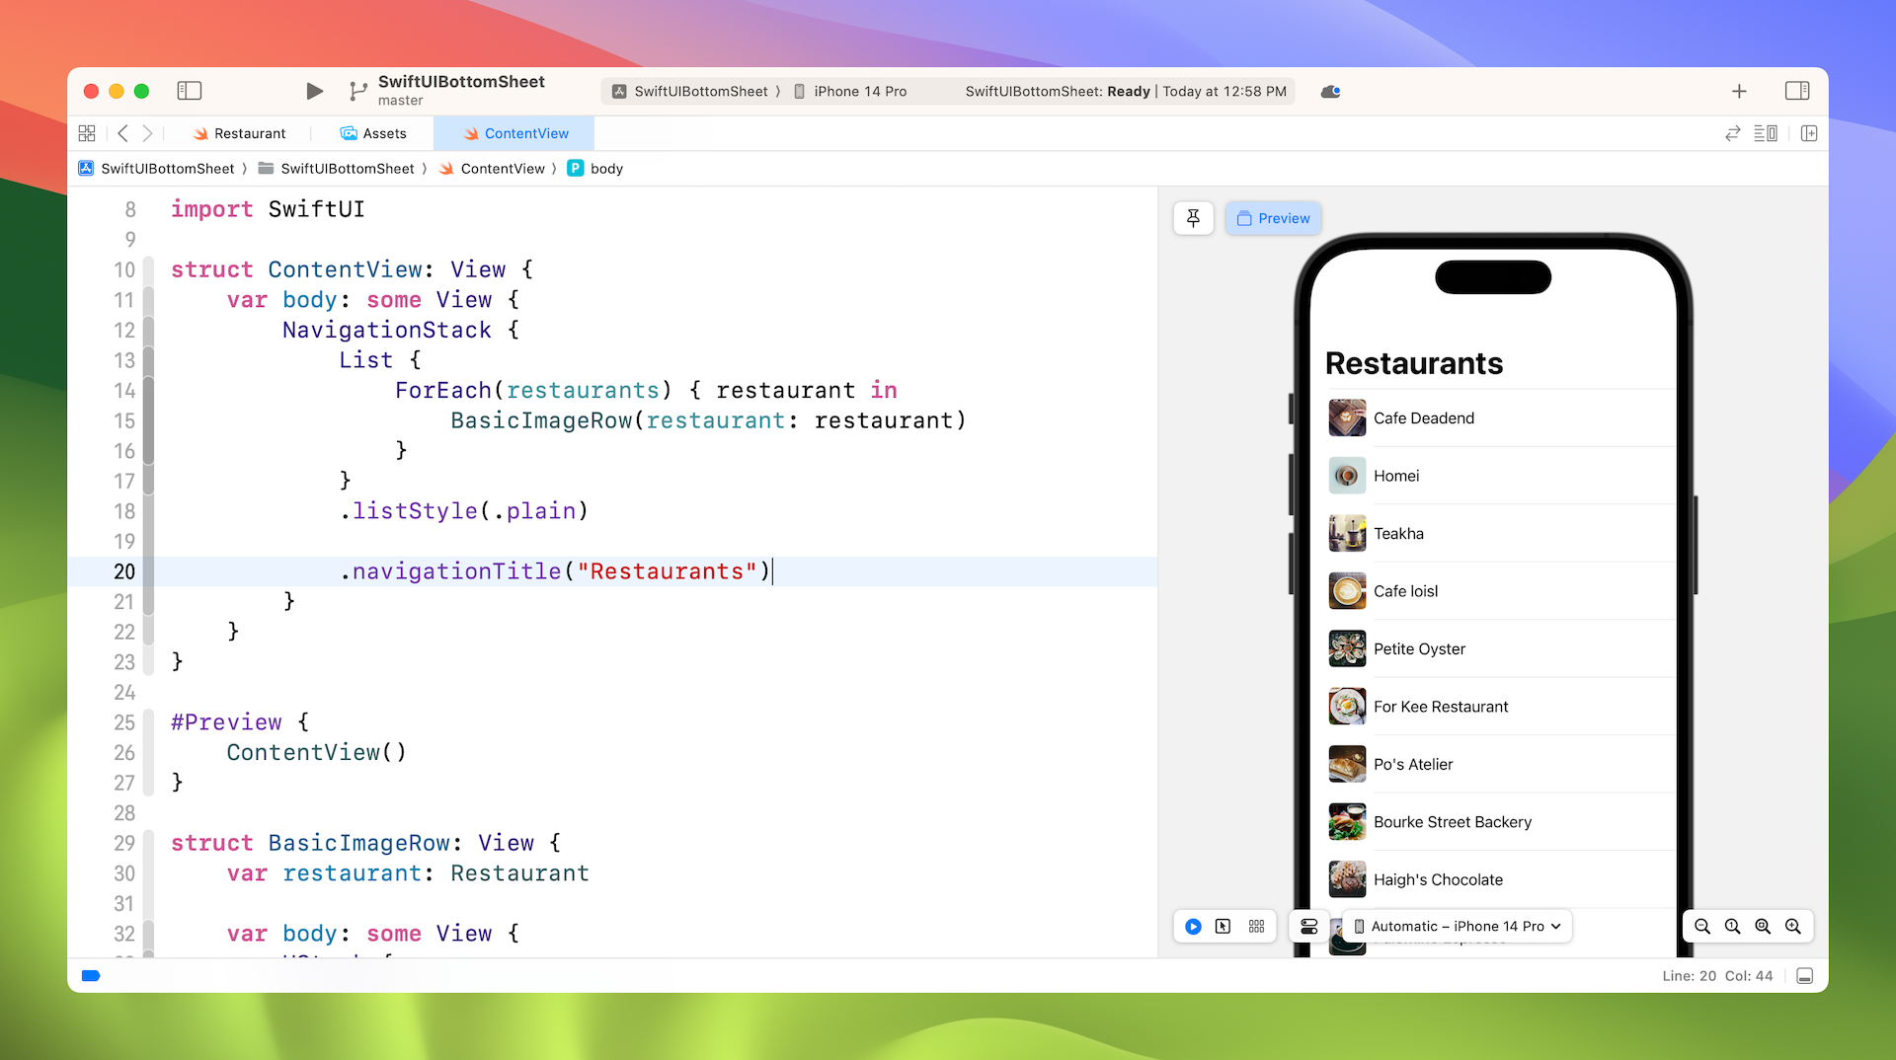Click the "Restaurants" string literal
The height and width of the screenshot is (1060, 1896).
[x=667, y=571]
